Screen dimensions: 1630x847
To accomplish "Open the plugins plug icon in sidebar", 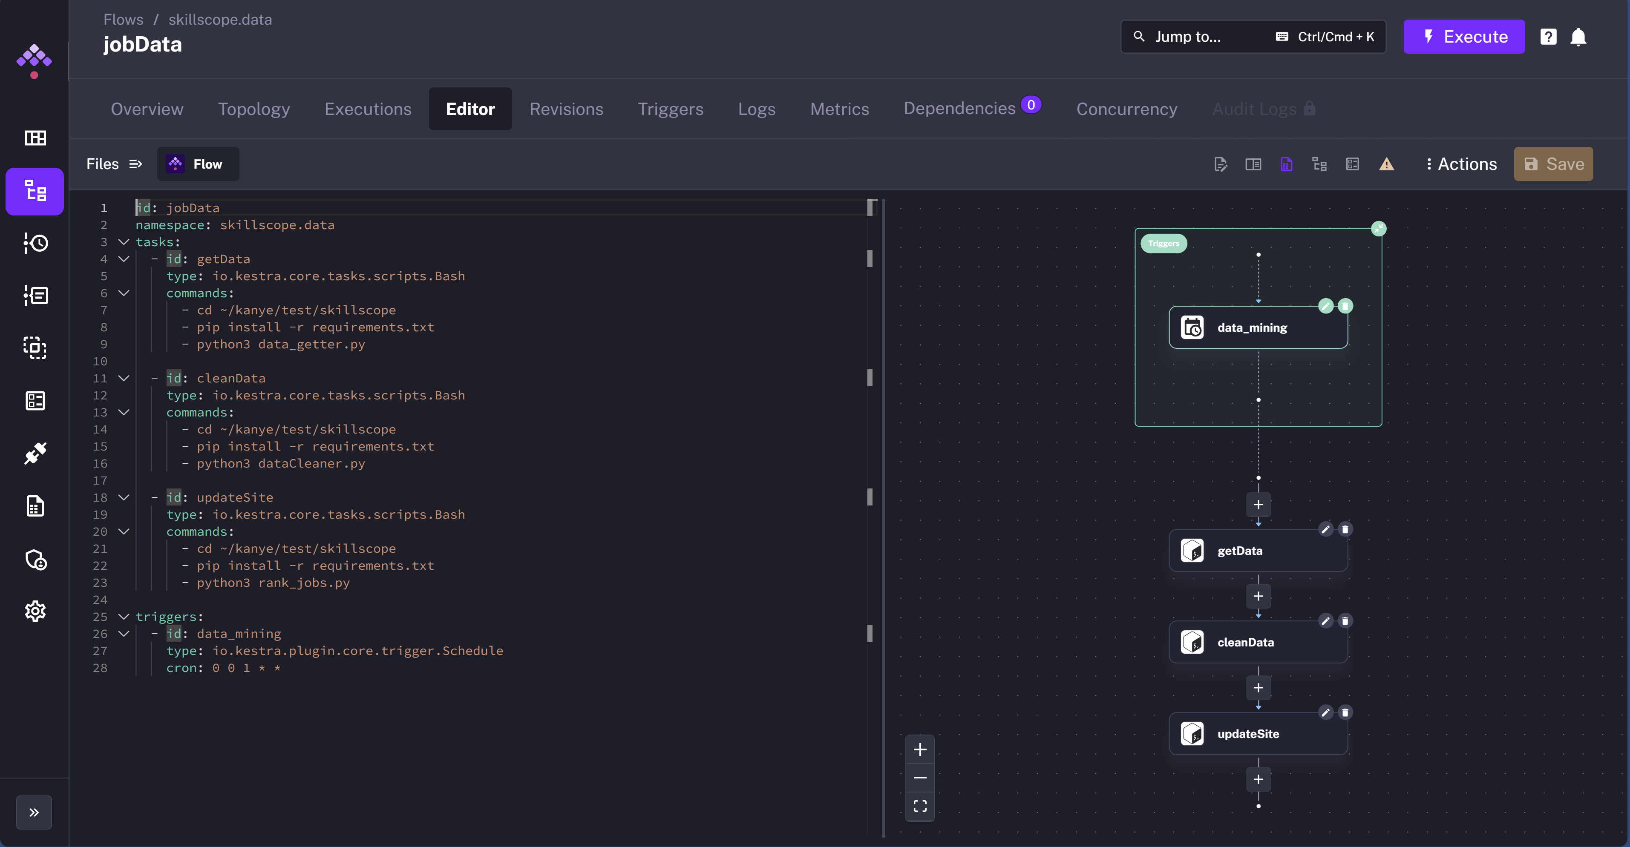I will 35,453.
